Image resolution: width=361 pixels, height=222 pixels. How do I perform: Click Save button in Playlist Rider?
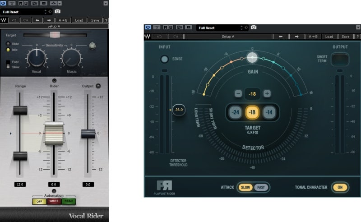pyautogui.click(x=346, y=37)
